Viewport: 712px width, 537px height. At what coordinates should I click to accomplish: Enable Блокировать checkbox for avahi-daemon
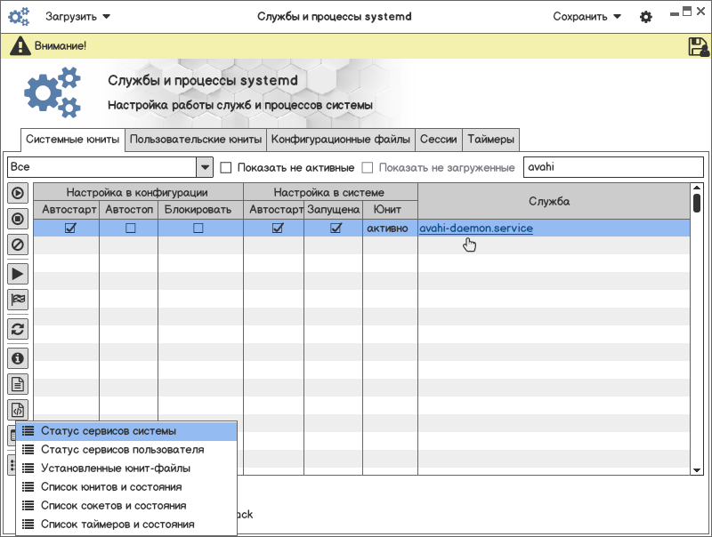[x=198, y=228]
